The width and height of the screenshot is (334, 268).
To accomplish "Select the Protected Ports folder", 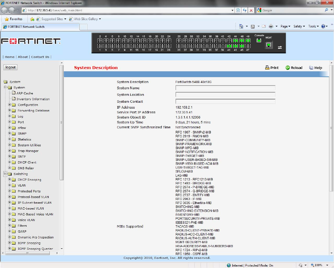I will tap(29, 191).
